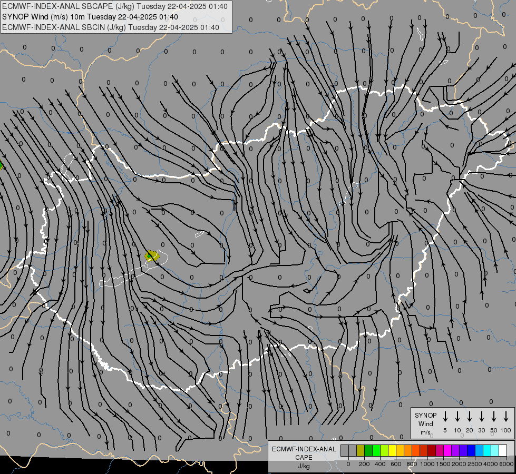Click the 10 m/s wind arrow in legend
The height and width of the screenshot is (474, 516).
pos(457,417)
